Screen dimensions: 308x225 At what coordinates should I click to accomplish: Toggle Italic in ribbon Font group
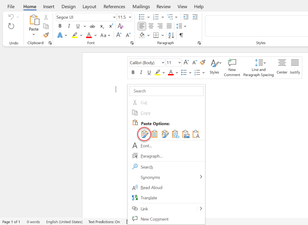point(69,26)
